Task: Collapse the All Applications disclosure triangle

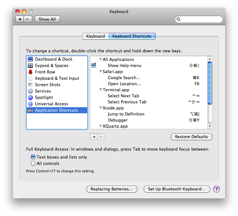Action: [101, 59]
